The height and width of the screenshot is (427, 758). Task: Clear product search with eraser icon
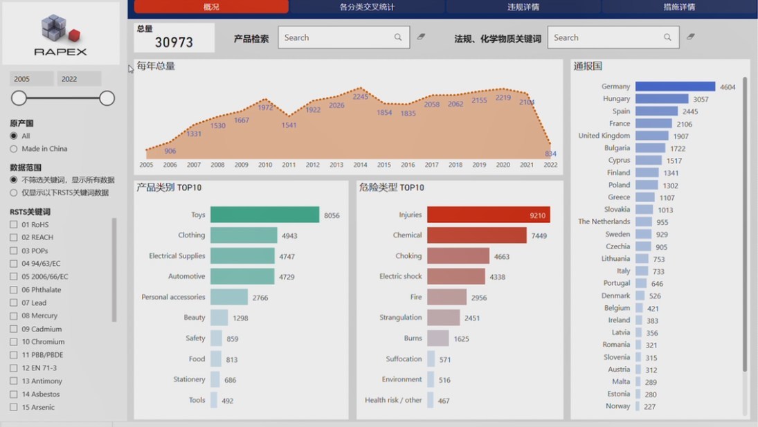click(x=421, y=37)
